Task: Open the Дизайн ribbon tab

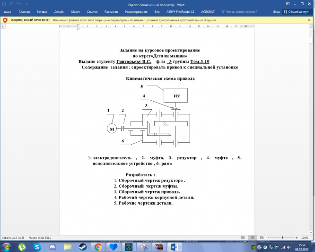Action: click(59, 12)
